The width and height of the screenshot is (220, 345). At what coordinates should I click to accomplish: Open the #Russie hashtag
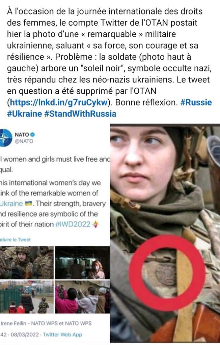tap(196, 102)
